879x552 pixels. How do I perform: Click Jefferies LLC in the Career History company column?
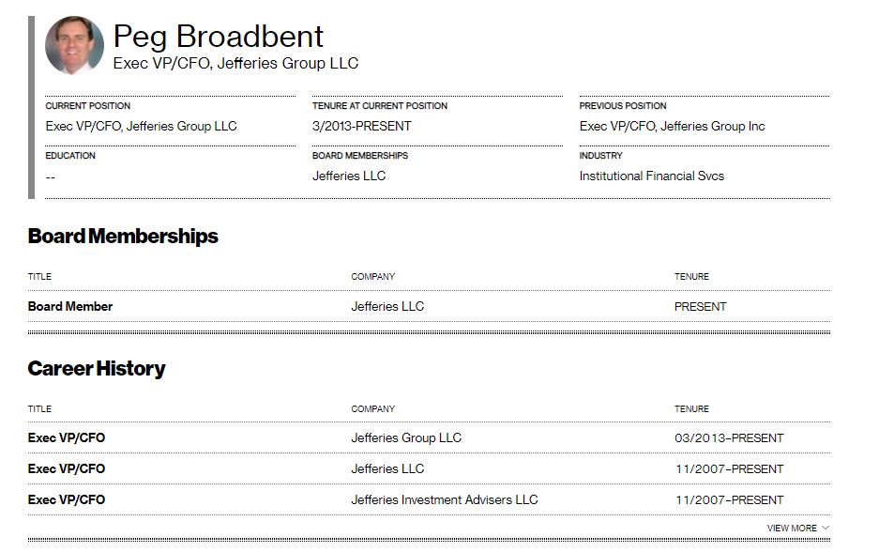(387, 468)
